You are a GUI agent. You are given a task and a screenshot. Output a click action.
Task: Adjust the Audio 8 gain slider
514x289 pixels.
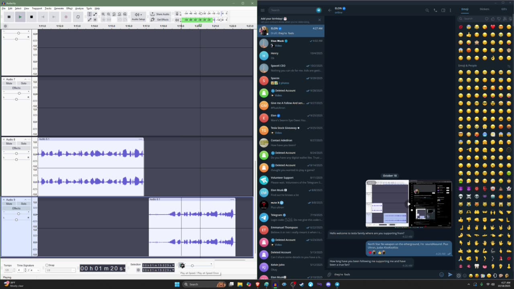(16, 153)
